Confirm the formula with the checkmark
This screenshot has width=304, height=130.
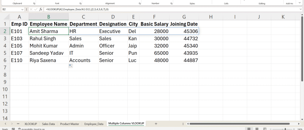point(36,9)
